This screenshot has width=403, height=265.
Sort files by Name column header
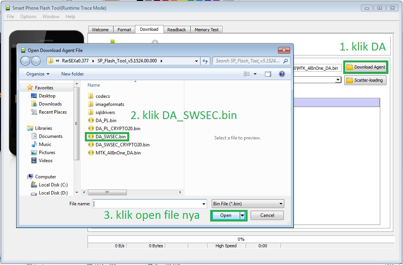94,85
